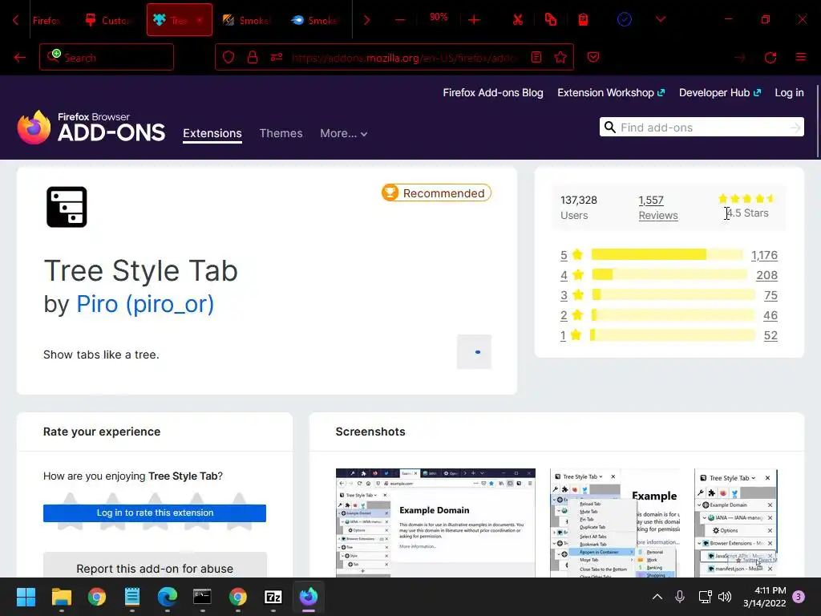Click the 4-star rating bar
The width and height of the screenshot is (821, 616).
click(669, 275)
